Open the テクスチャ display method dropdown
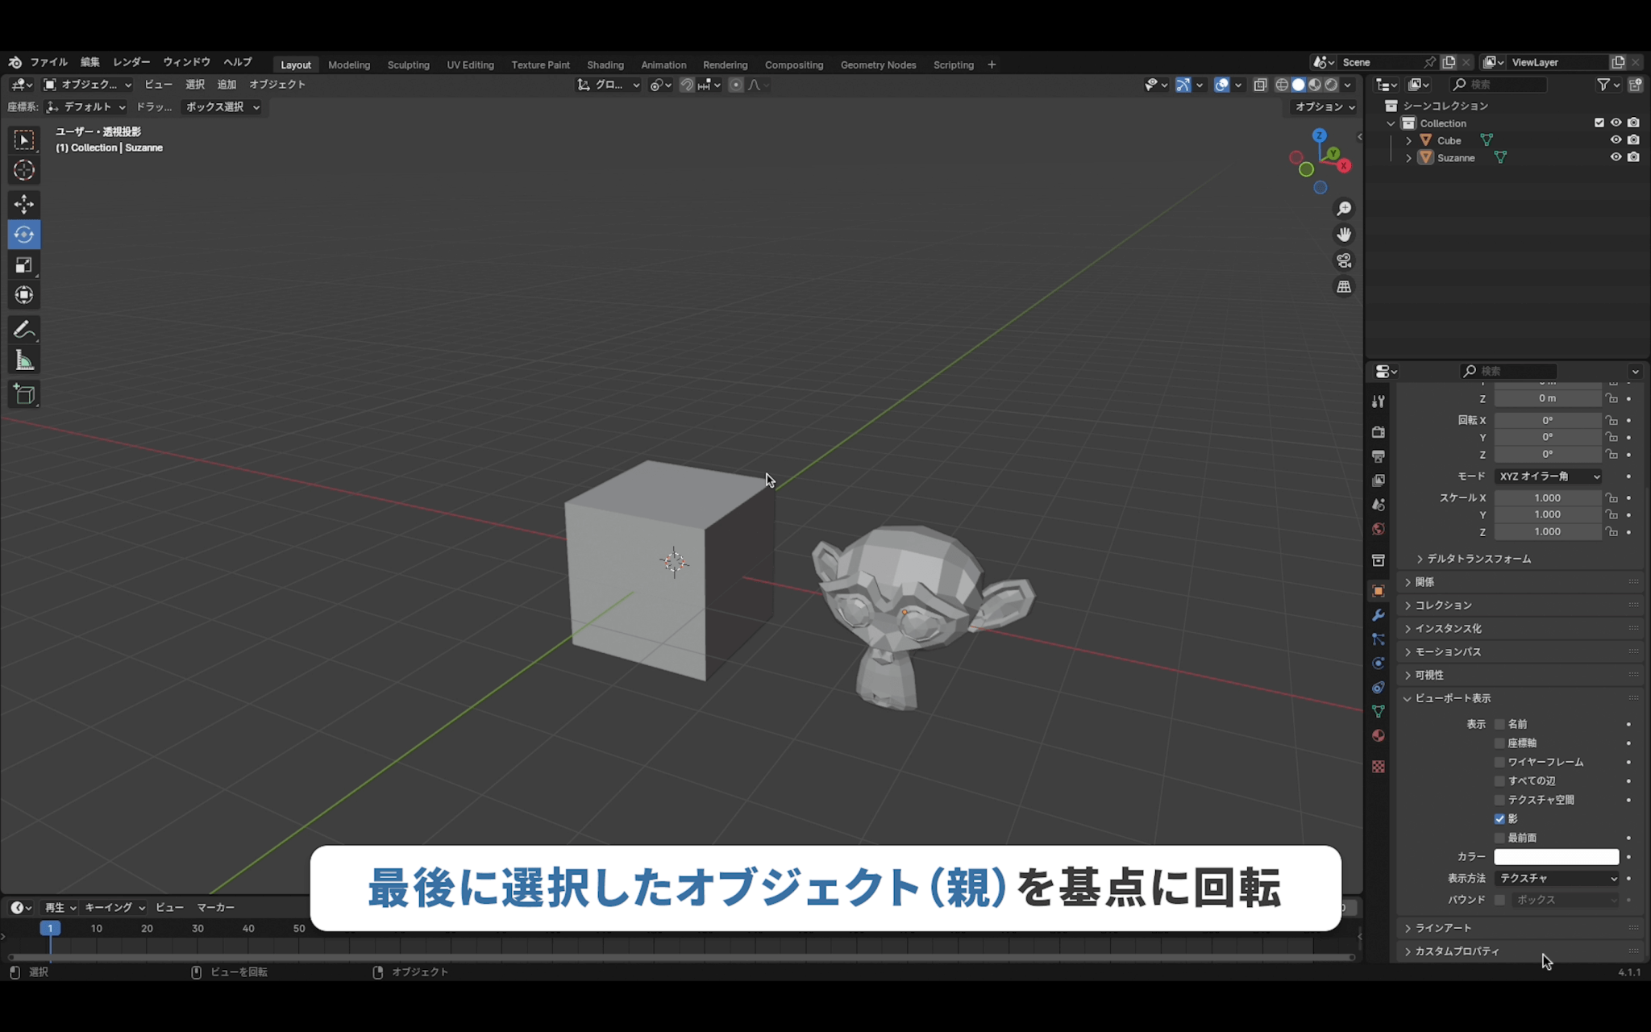 (1557, 878)
